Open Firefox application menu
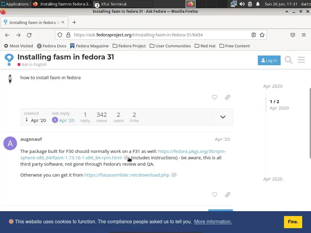This screenshot has height=233, width=311. (304, 35)
